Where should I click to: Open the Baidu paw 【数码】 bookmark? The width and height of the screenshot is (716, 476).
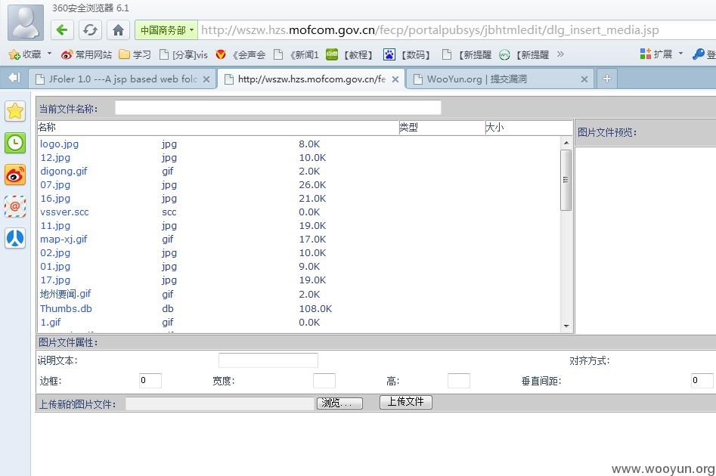point(408,54)
